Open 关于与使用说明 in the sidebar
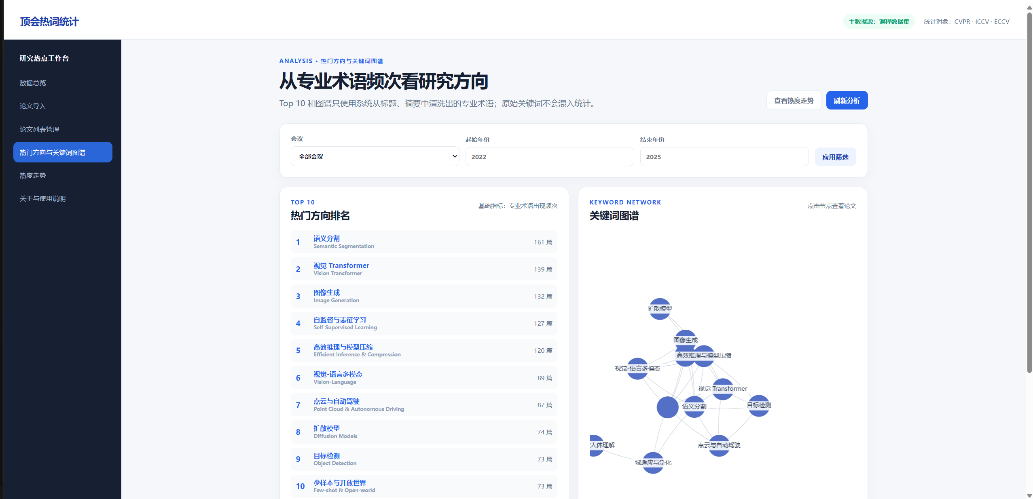The width and height of the screenshot is (1033, 499). pos(63,198)
